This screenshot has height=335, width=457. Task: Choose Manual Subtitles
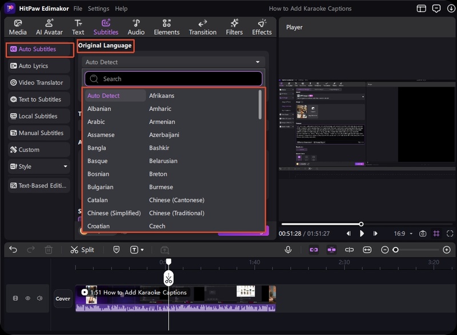click(39, 133)
